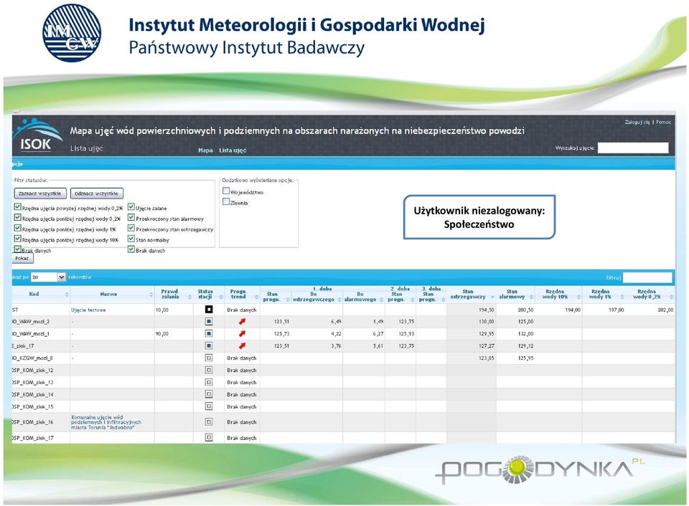Click the value 194,50 in Stan ostrzegawczy

coord(486,310)
